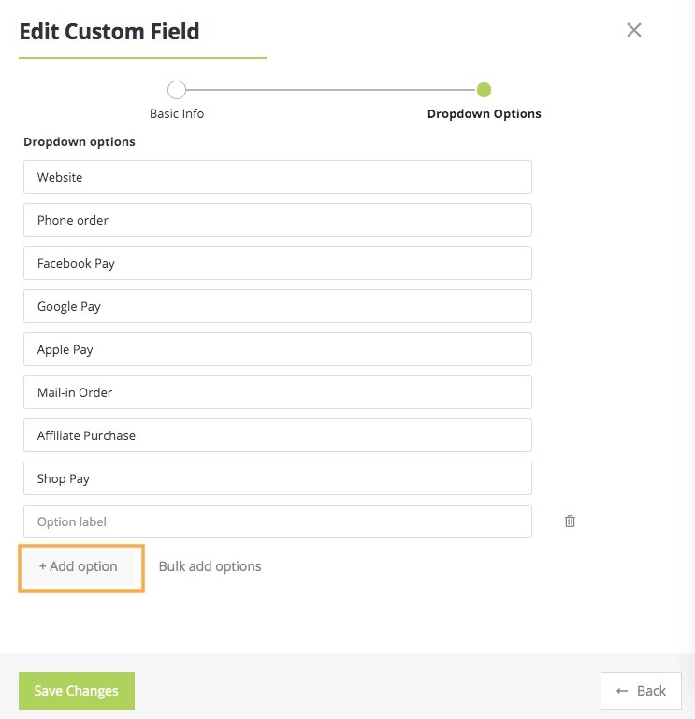Click into the Facebook Pay option field
The width and height of the screenshot is (695, 719).
click(x=277, y=263)
